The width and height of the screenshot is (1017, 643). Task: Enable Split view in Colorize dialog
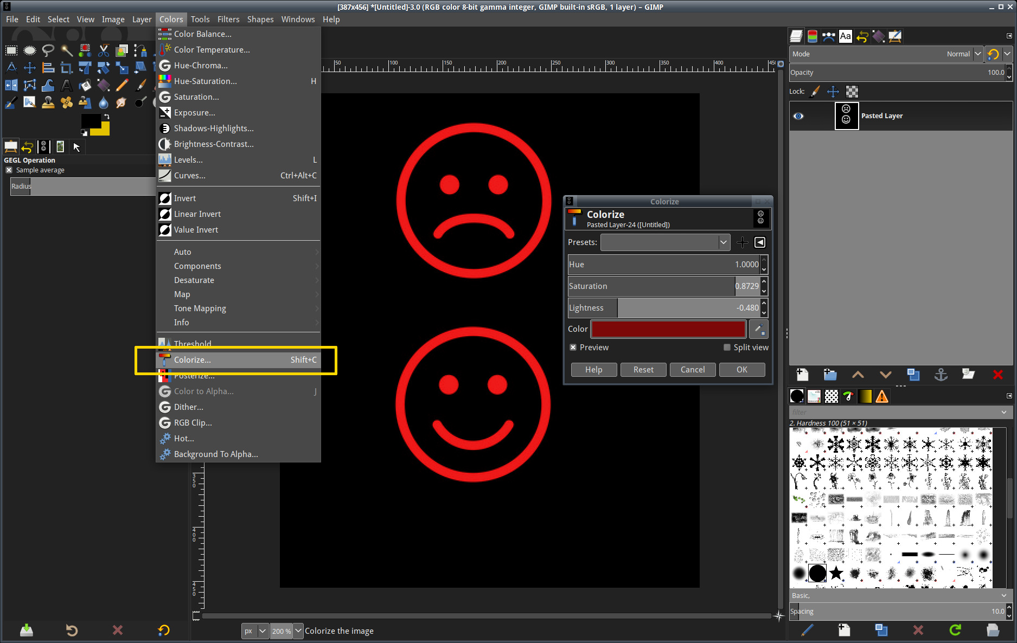click(727, 348)
